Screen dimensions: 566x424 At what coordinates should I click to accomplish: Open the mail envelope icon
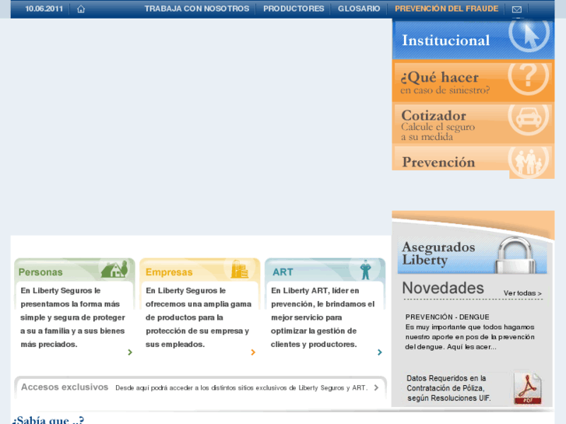pos(517,9)
